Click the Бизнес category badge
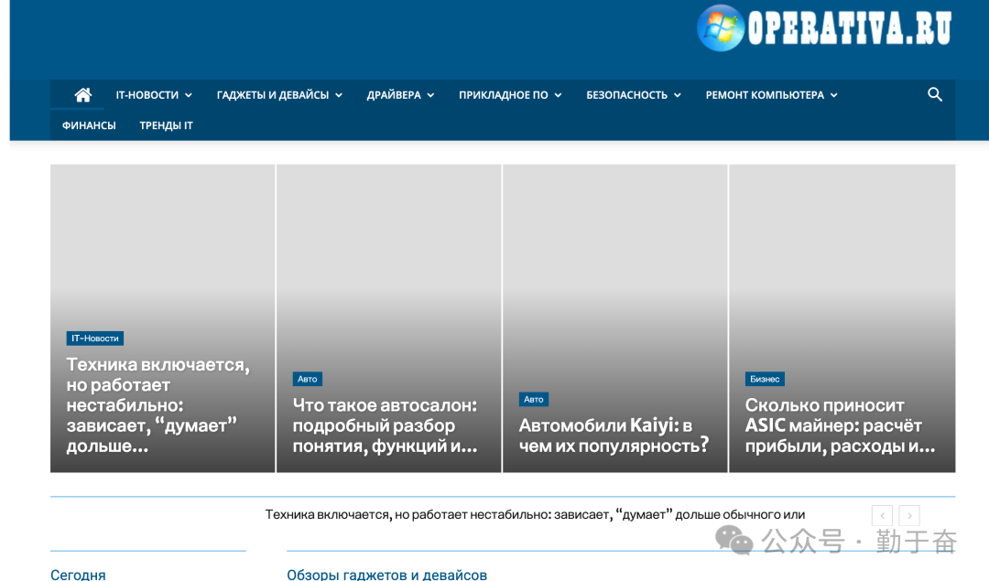 [x=765, y=379]
